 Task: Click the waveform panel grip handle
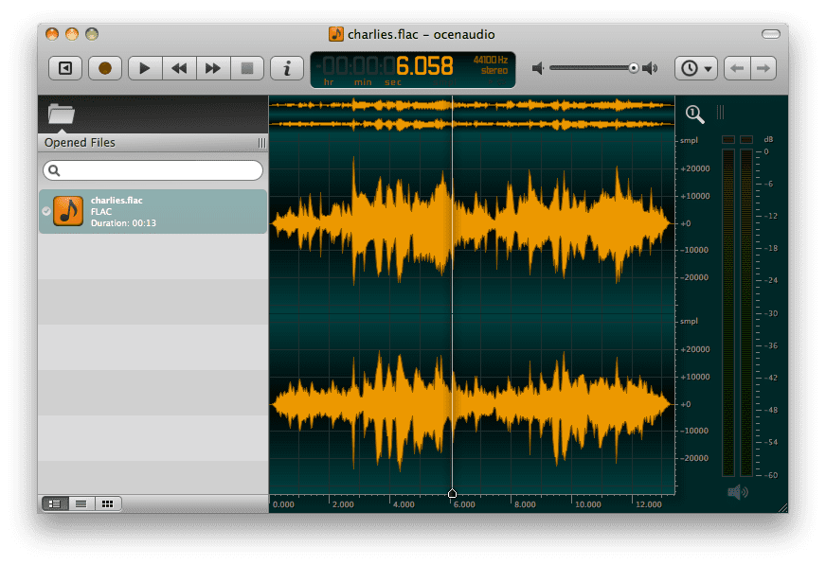coord(720,112)
